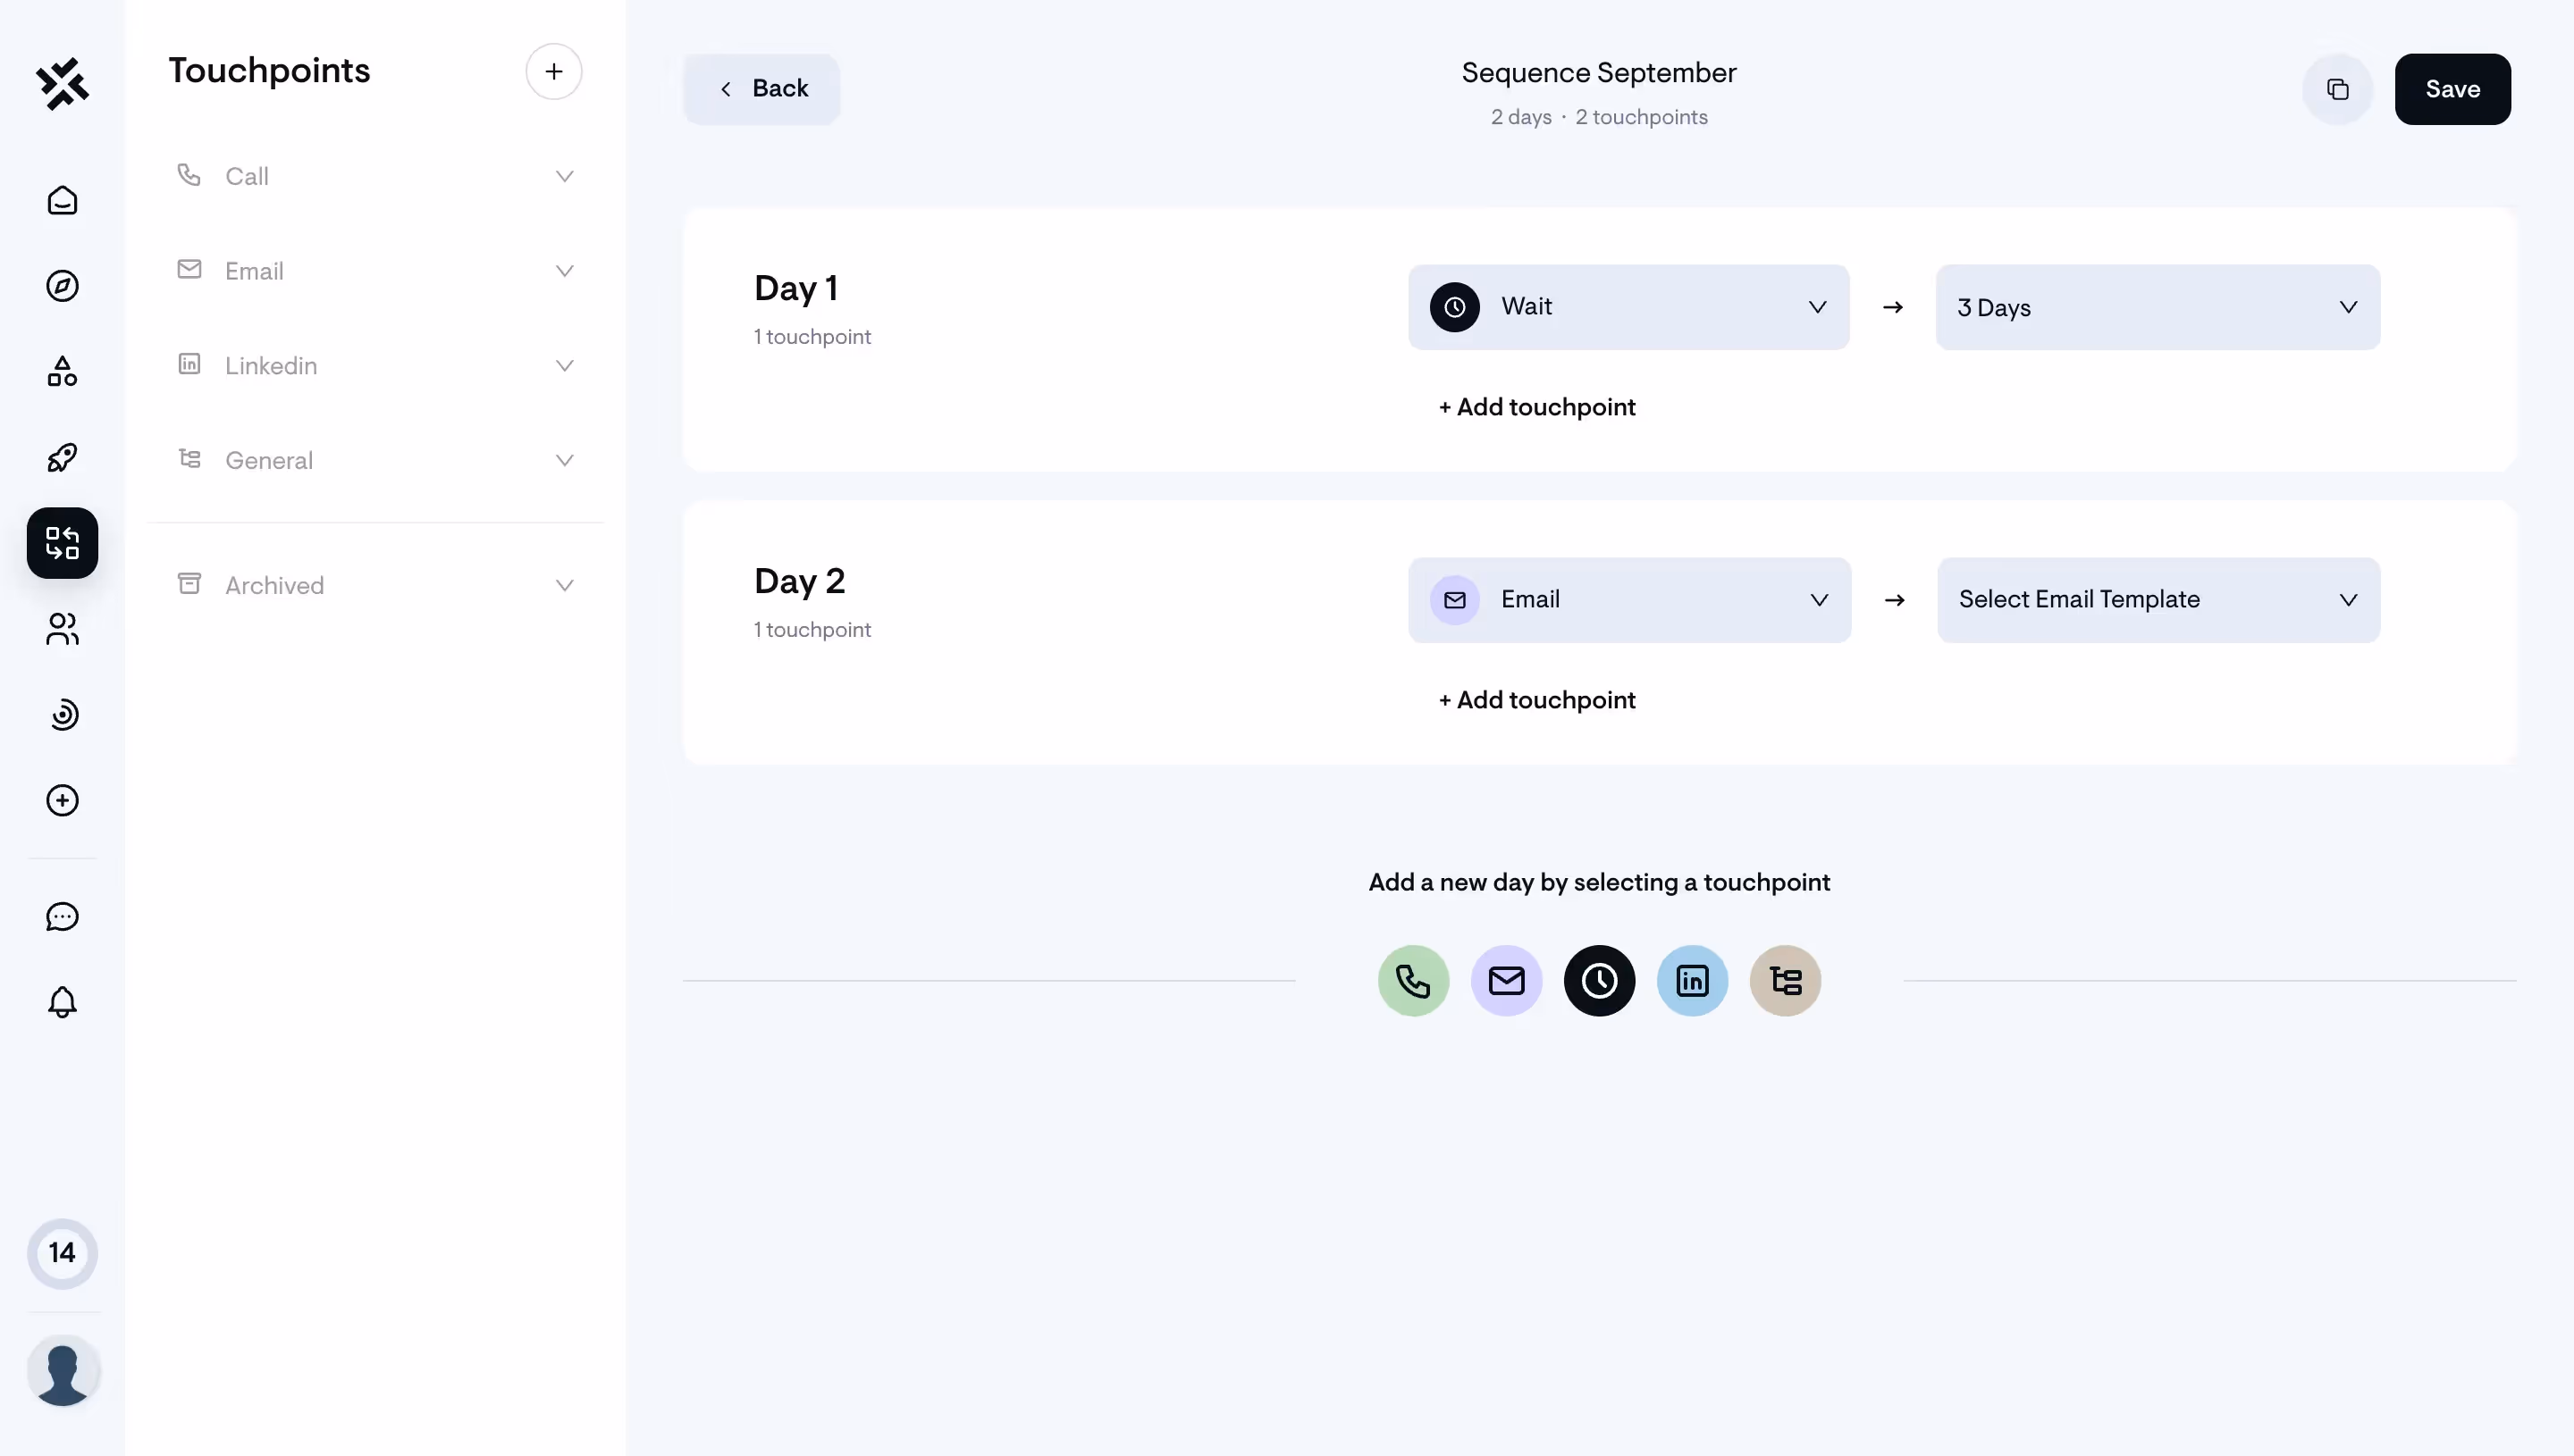
Task: Save the Sequence September
Action: (2453, 89)
